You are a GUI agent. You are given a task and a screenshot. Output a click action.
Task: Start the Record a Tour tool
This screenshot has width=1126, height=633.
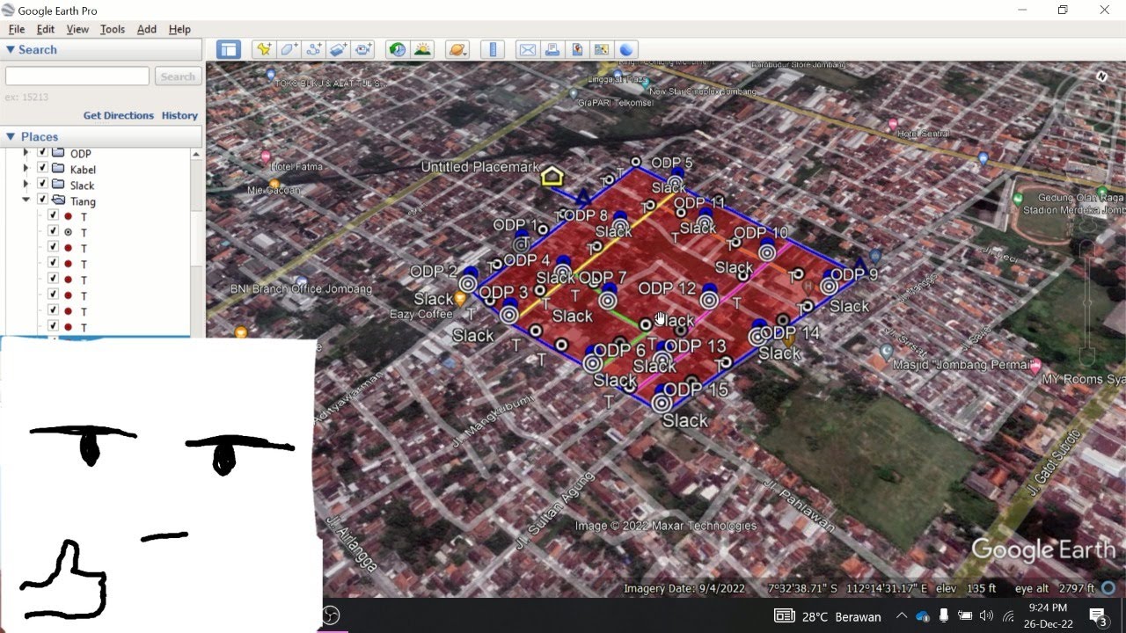point(364,50)
